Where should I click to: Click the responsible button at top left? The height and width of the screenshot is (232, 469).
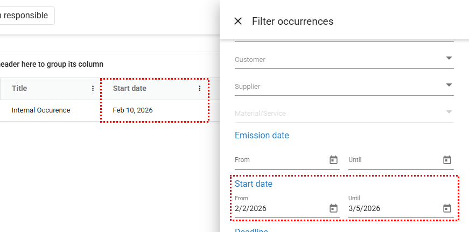coord(26,16)
